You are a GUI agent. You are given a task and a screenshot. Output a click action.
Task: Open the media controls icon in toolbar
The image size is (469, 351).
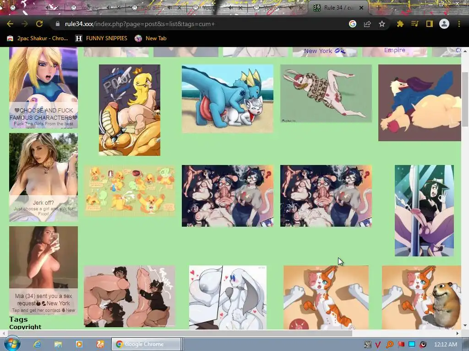coord(415,24)
